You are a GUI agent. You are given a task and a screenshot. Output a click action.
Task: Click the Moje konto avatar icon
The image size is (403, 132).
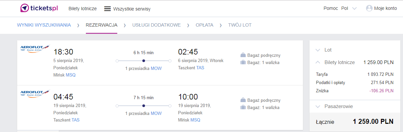point(369,9)
